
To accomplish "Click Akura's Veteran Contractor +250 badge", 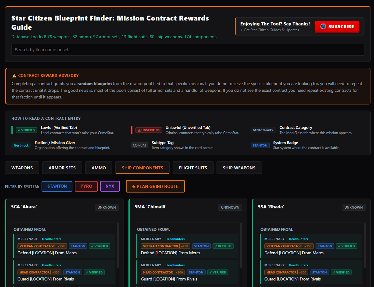I will click(x=42, y=246).
